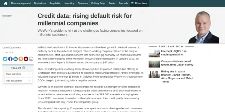Follow Risk management topic plus toggle
Image resolution: width=225 pixels, height=112 pixels.
click(x=29, y=81)
